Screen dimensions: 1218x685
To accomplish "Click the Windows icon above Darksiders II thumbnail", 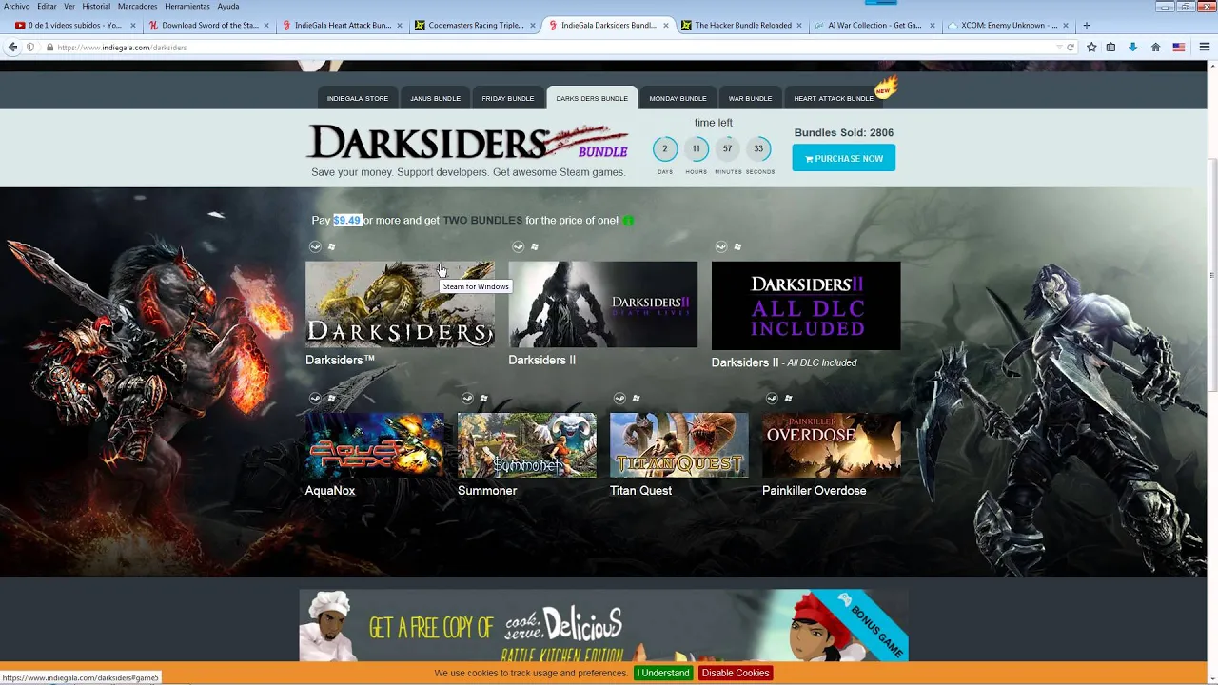I will tap(534, 246).
